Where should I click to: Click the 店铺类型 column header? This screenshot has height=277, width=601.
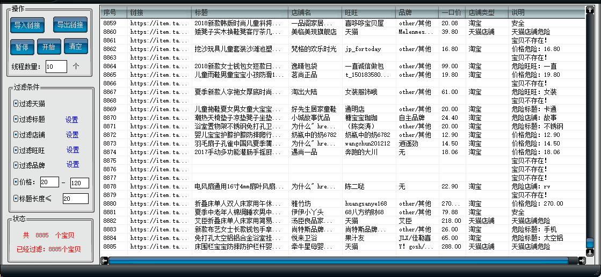[x=487, y=12]
